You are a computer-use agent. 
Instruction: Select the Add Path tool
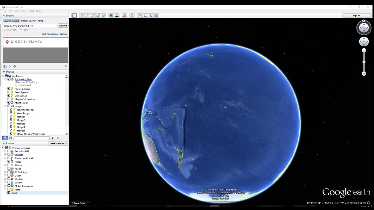point(93,15)
